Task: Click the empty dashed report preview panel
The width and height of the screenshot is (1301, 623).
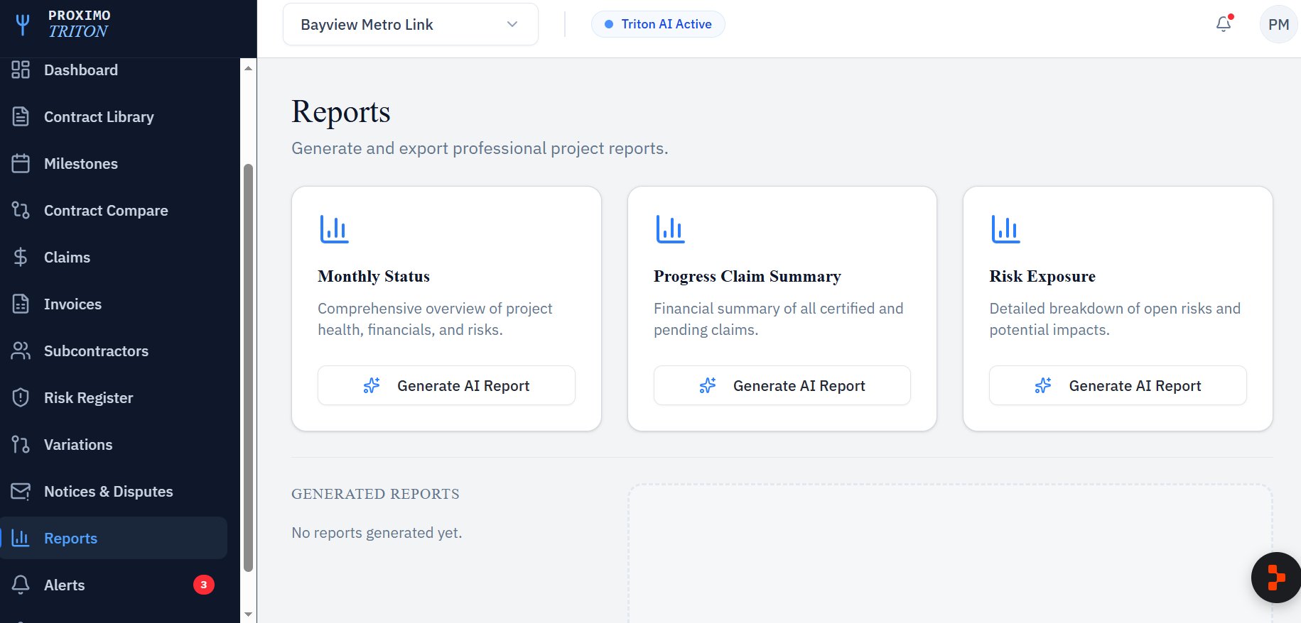Action: pos(950,553)
